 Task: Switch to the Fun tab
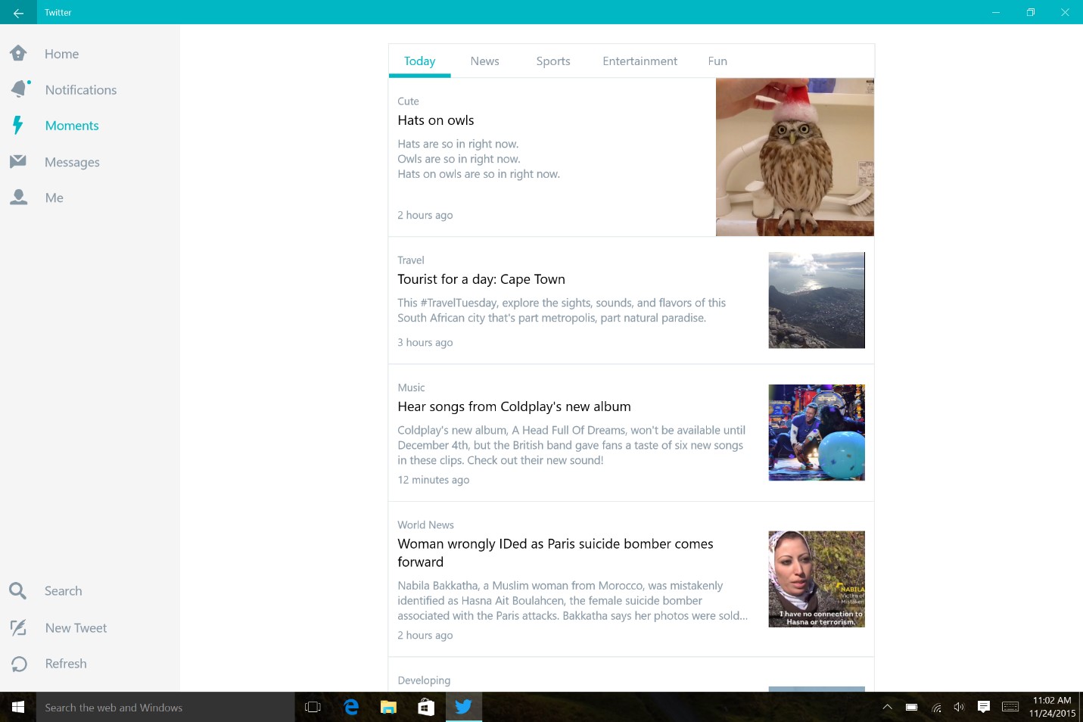pos(717,61)
